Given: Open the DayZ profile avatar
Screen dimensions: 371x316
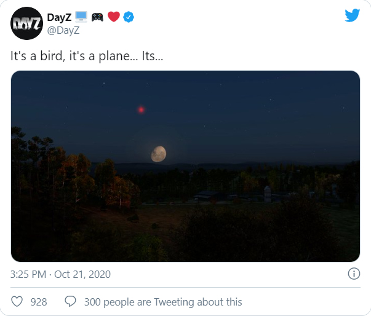Looking at the screenshot, I should [x=26, y=23].
